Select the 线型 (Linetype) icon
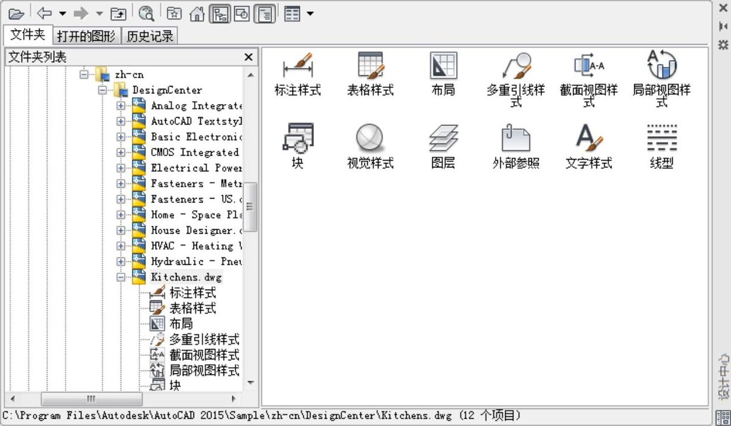 pyautogui.click(x=661, y=145)
